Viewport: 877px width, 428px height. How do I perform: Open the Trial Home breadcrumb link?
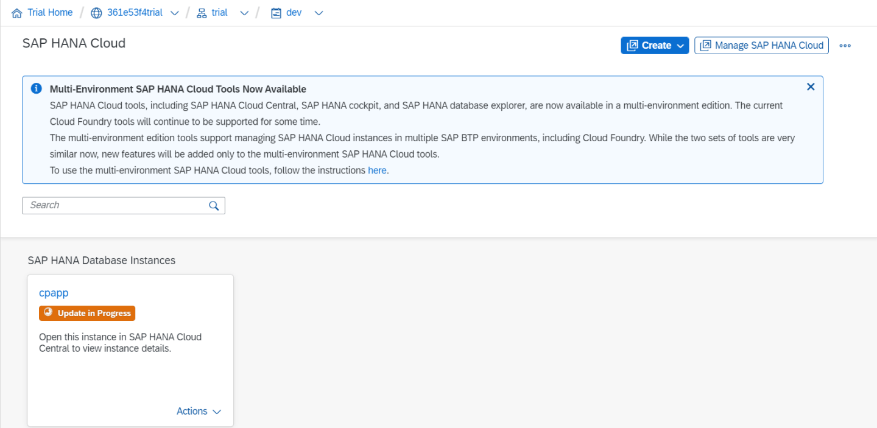[50, 13]
